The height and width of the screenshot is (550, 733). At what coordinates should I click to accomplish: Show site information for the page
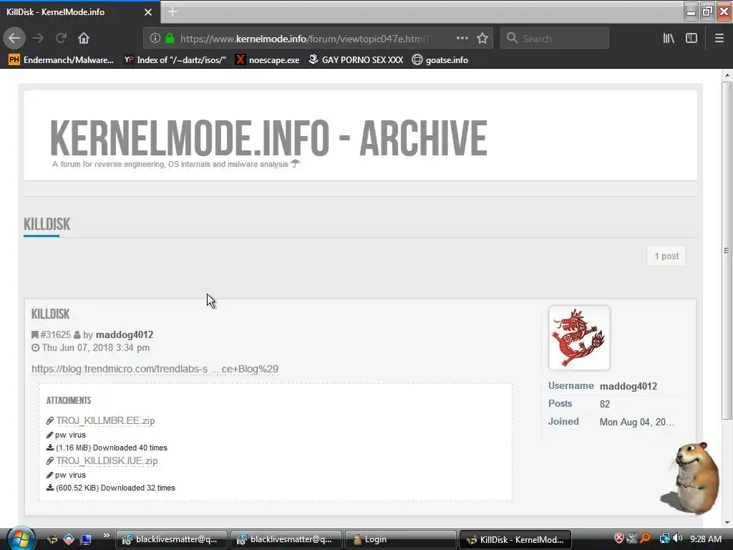click(x=155, y=39)
